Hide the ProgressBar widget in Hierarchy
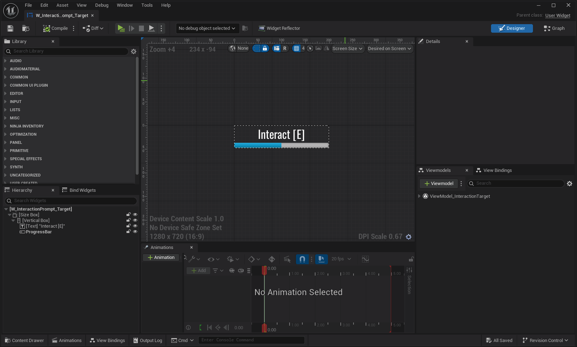The height and width of the screenshot is (347, 577). pyautogui.click(x=135, y=232)
